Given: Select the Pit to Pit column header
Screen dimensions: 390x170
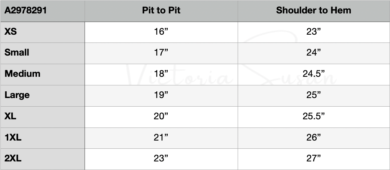Looking at the screenshot, I should (161, 10).
